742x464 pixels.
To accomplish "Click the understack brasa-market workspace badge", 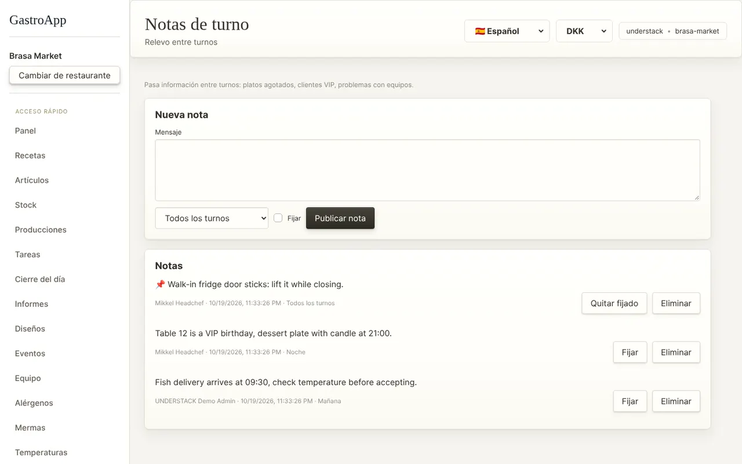I will [672, 31].
